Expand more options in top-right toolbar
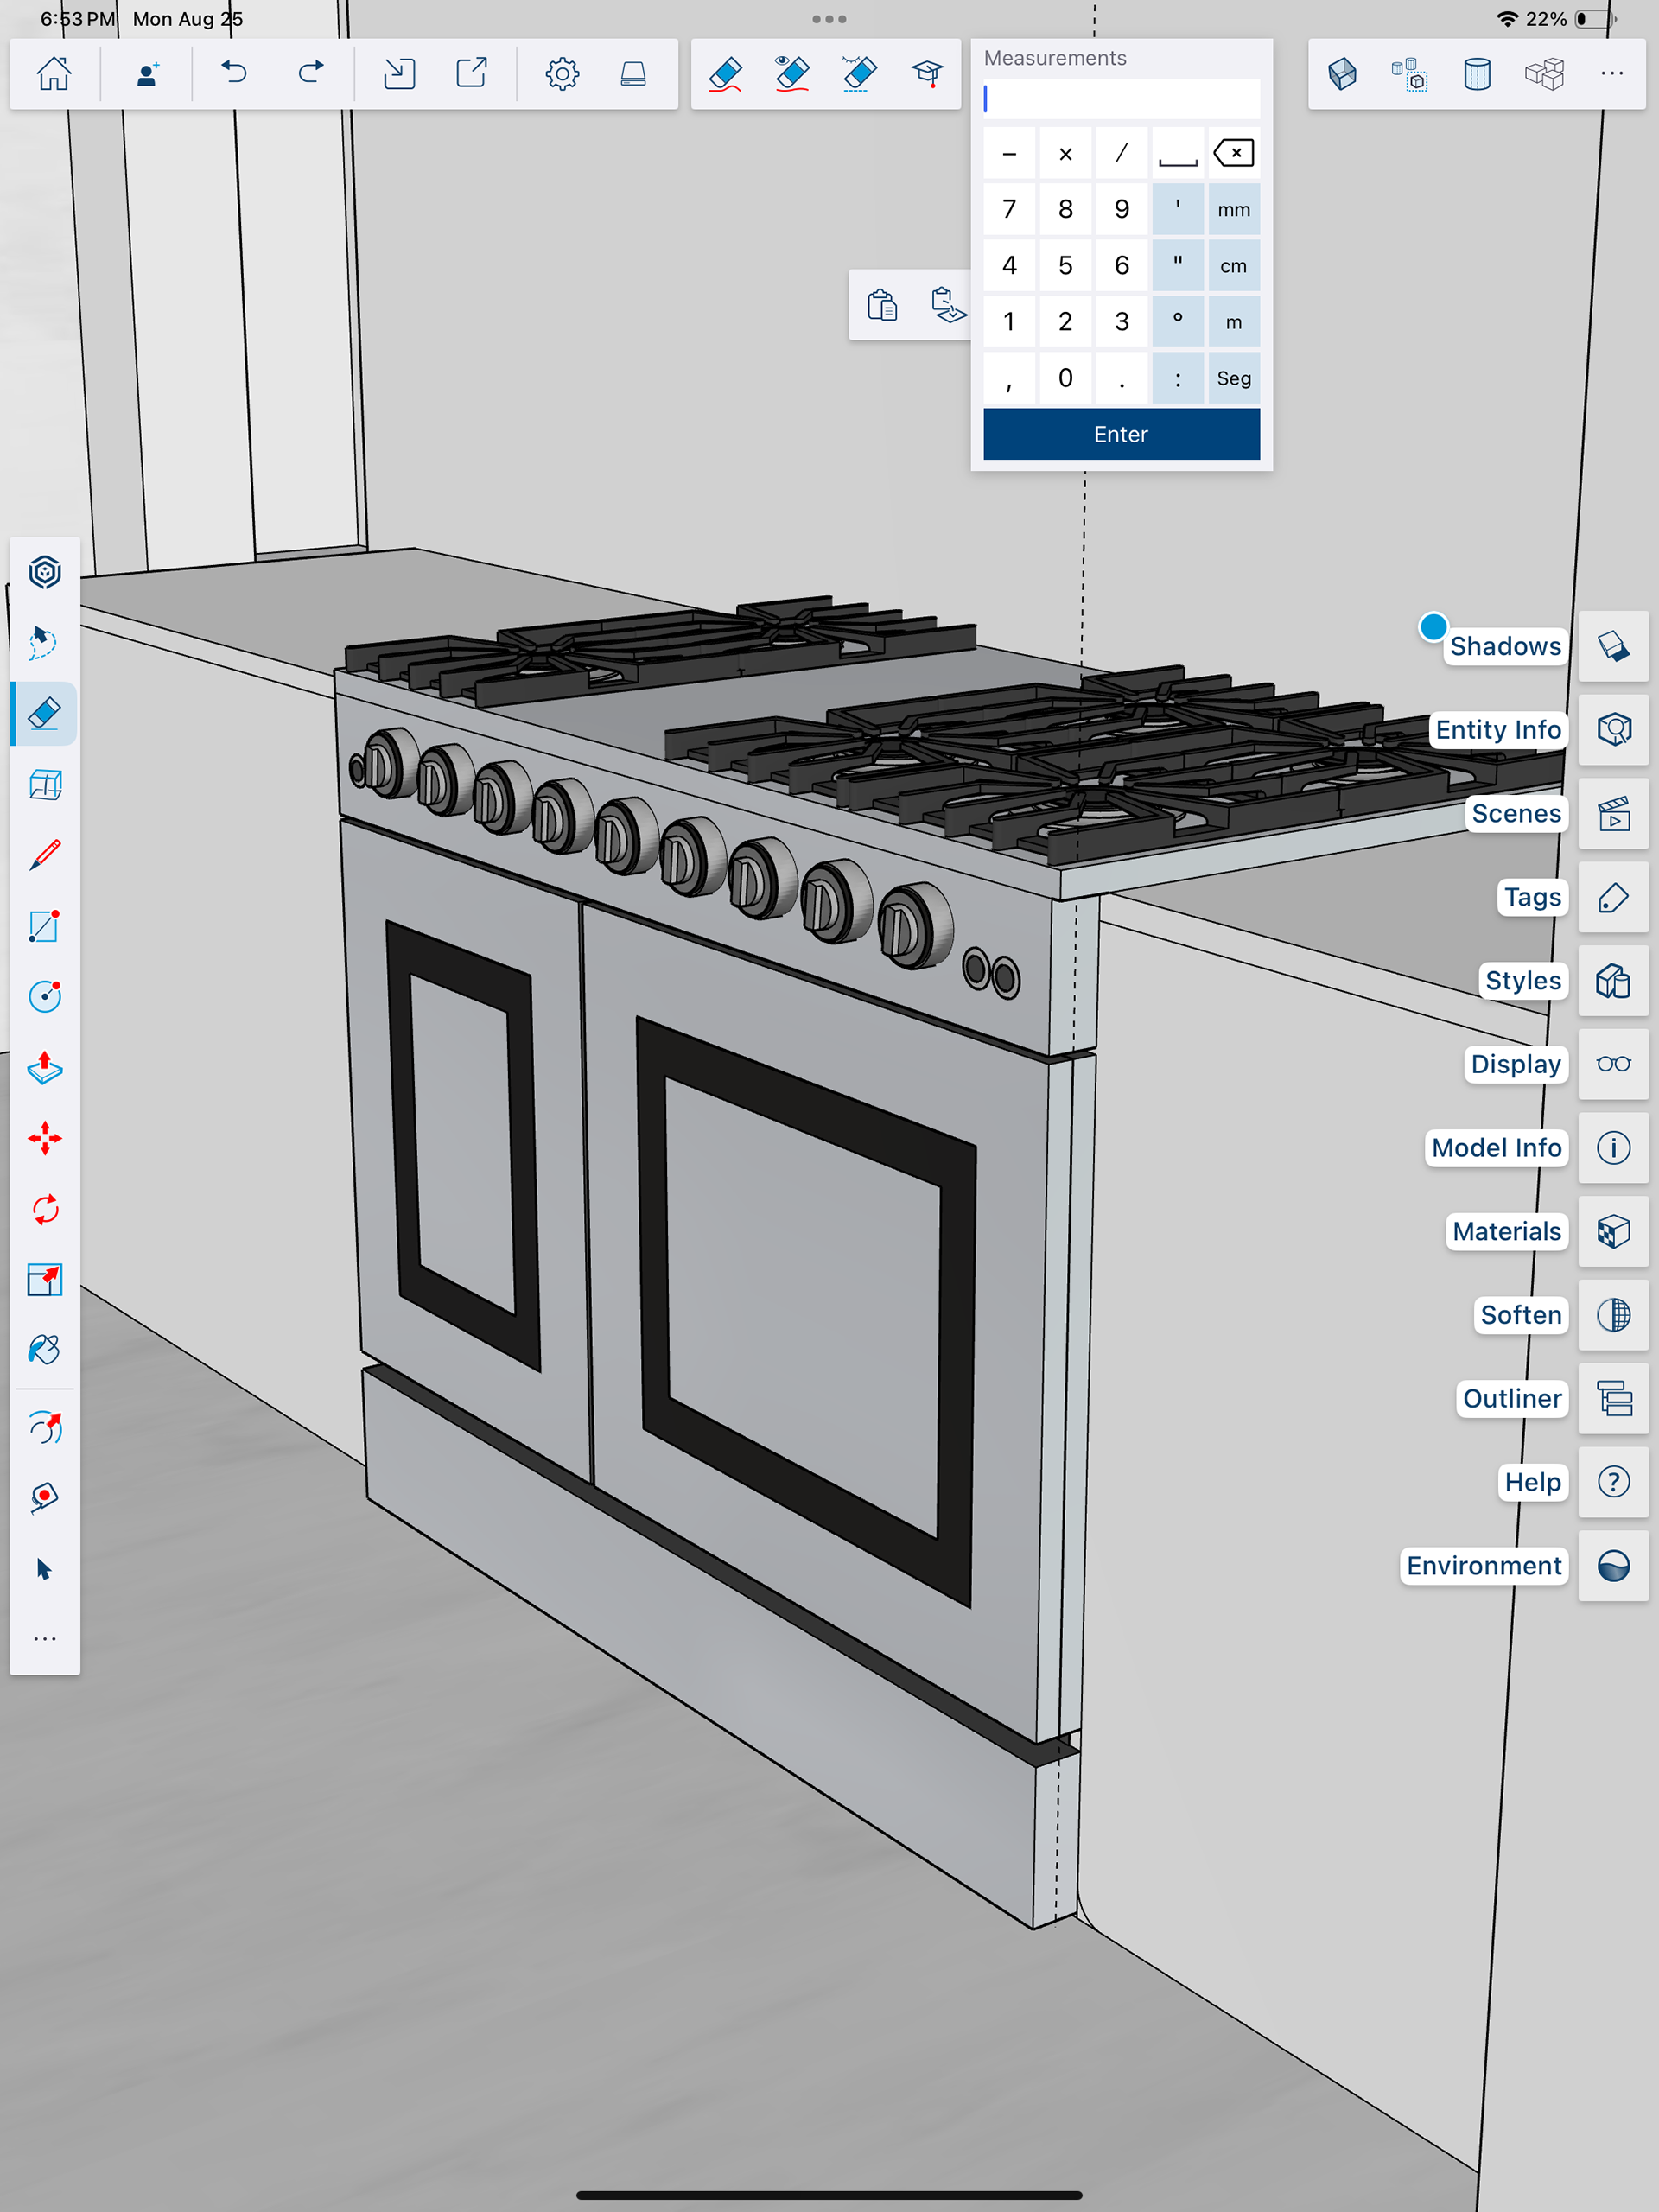 [x=1611, y=74]
